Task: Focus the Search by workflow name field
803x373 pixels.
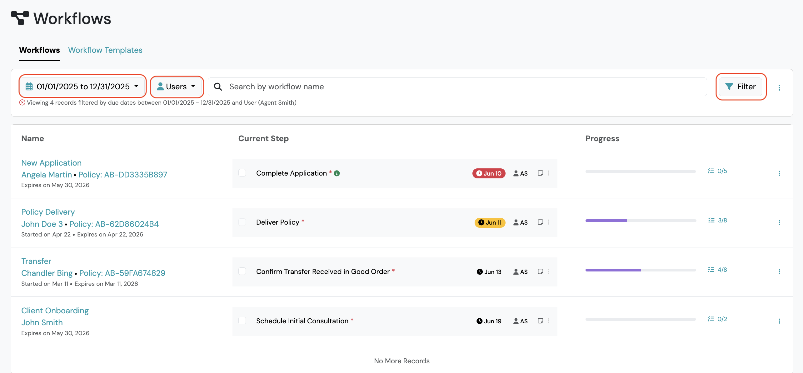Action: point(457,87)
